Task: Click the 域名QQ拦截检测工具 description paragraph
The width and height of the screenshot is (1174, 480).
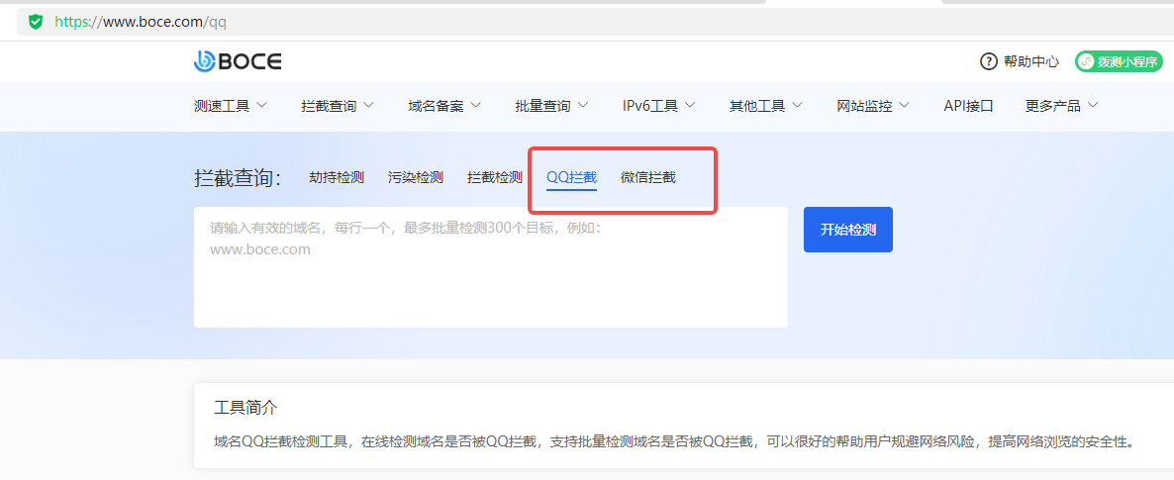Action: pos(674,441)
